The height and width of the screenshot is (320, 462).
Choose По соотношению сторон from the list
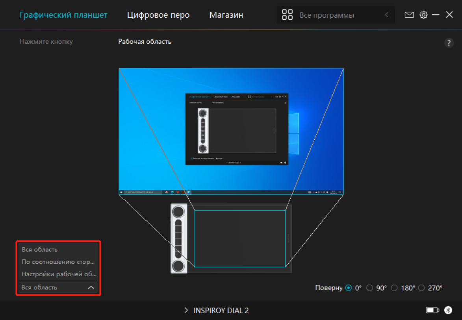[x=58, y=262]
